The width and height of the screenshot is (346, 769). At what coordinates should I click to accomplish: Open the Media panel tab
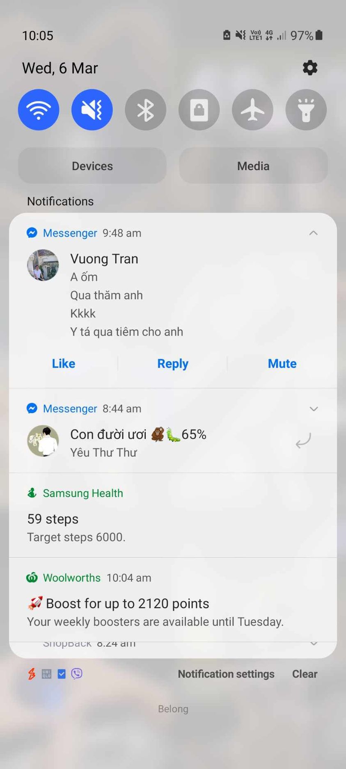[x=253, y=166]
